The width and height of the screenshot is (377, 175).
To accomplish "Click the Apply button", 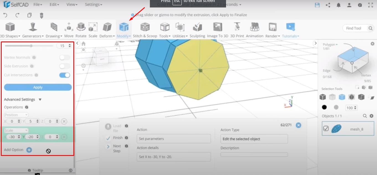I will click(x=38, y=87).
